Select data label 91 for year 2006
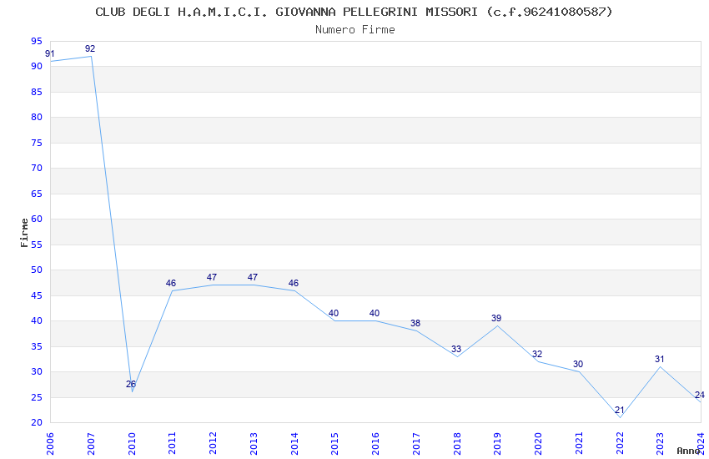The image size is (709, 459). pyautogui.click(x=50, y=53)
